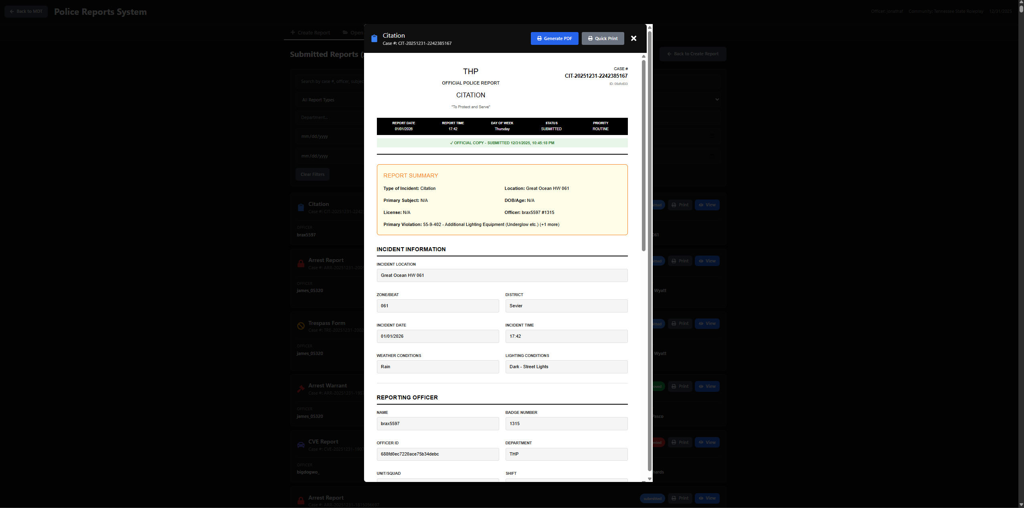This screenshot has width=1024, height=508.
Task: Click the prohibition icon on the Trespass Form card
Action: 301,326
